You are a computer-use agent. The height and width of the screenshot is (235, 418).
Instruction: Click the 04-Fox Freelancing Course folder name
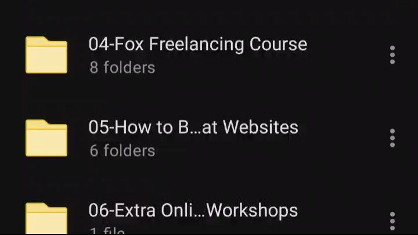click(198, 44)
